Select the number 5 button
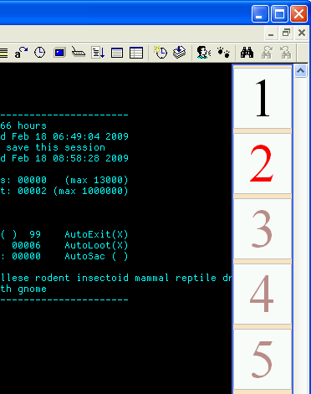The image size is (311, 394). [263, 360]
